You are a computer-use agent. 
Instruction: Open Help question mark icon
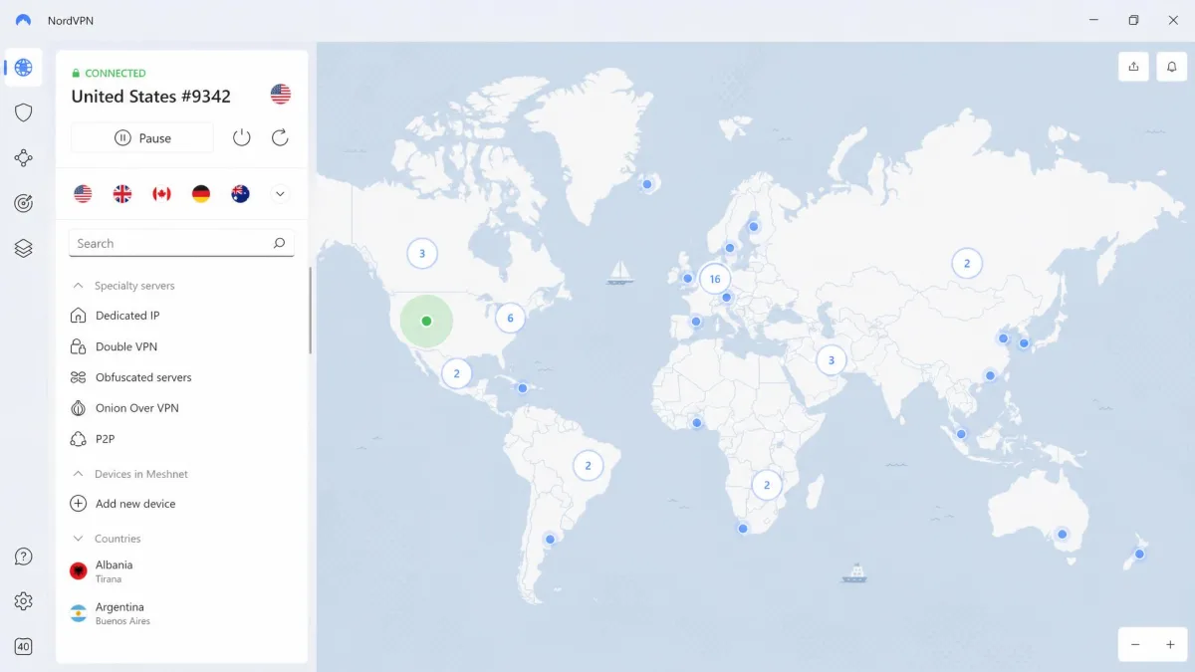coord(24,557)
